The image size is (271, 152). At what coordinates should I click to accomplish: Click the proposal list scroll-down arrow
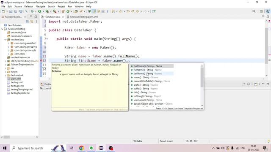click(x=202, y=105)
